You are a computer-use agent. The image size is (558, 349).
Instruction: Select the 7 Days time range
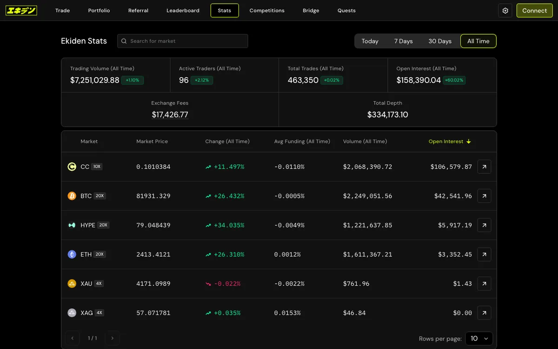coord(404,41)
